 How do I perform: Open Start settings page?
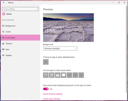pos(21,50)
